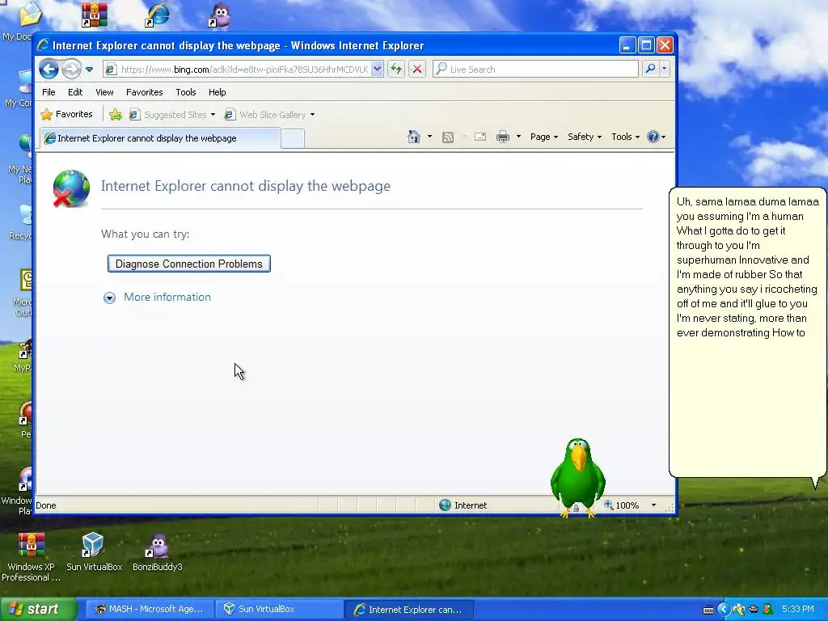Open the purple Bonzi shortcut at desktop top

(x=220, y=15)
